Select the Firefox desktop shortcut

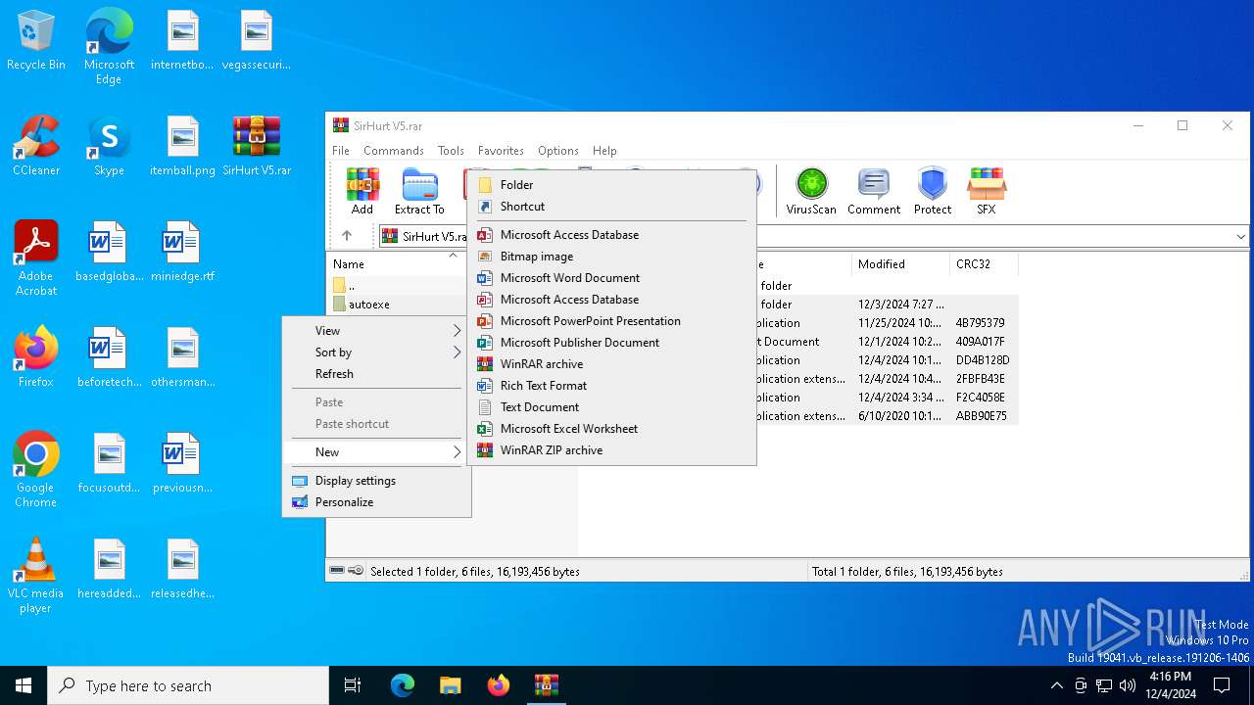click(36, 357)
